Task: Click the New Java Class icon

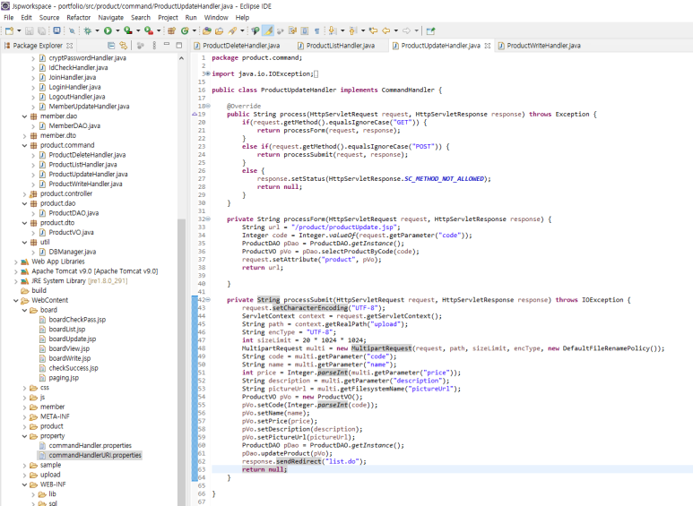Action: (185, 31)
